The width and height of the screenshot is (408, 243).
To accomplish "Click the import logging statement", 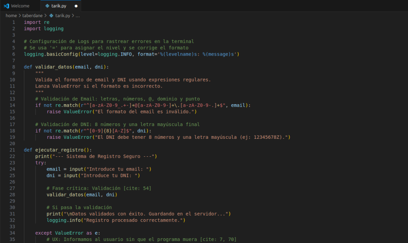I will (43, 29).
